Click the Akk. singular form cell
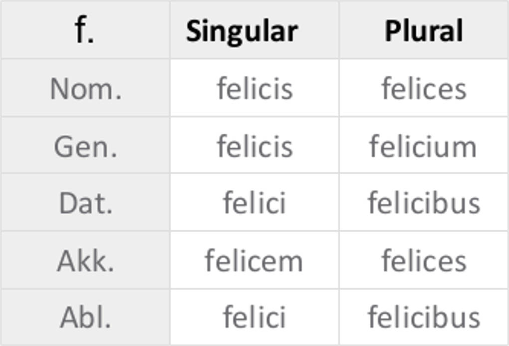 (x=254, y=261)
